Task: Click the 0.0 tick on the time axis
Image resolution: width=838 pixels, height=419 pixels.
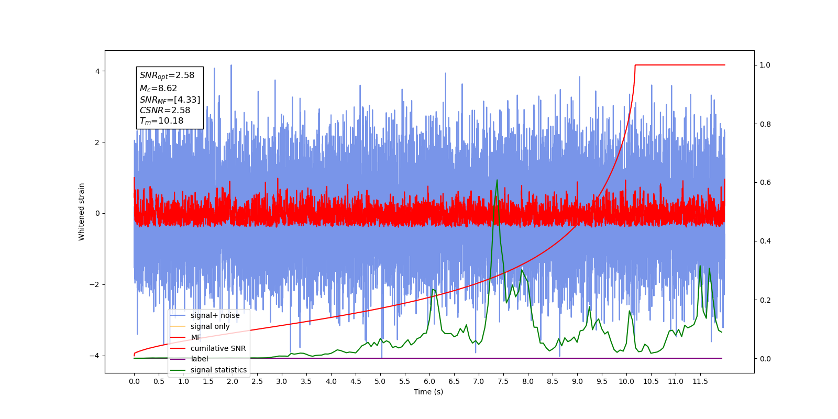Action: point(134,381)
